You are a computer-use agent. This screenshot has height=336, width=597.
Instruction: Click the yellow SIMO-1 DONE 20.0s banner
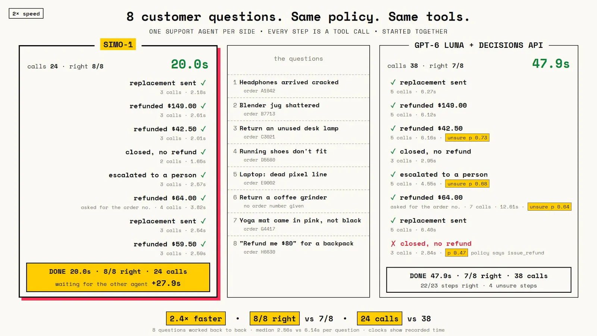click(x=118, y=277)
